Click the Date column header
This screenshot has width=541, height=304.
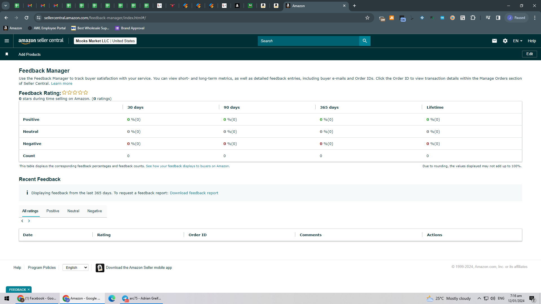click(x=28, y=235)
